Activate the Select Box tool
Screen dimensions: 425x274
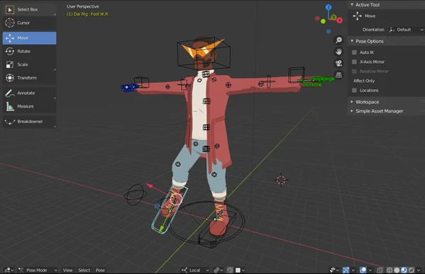[x=29, y=9]
